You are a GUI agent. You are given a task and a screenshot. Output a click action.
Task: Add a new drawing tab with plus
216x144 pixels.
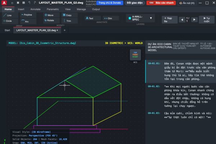pyautogui.click(x=64, y=30)
